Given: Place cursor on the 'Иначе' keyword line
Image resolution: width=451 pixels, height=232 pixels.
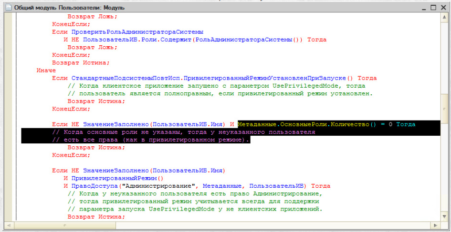Looking at the screenshot, I should coord(46,70).
